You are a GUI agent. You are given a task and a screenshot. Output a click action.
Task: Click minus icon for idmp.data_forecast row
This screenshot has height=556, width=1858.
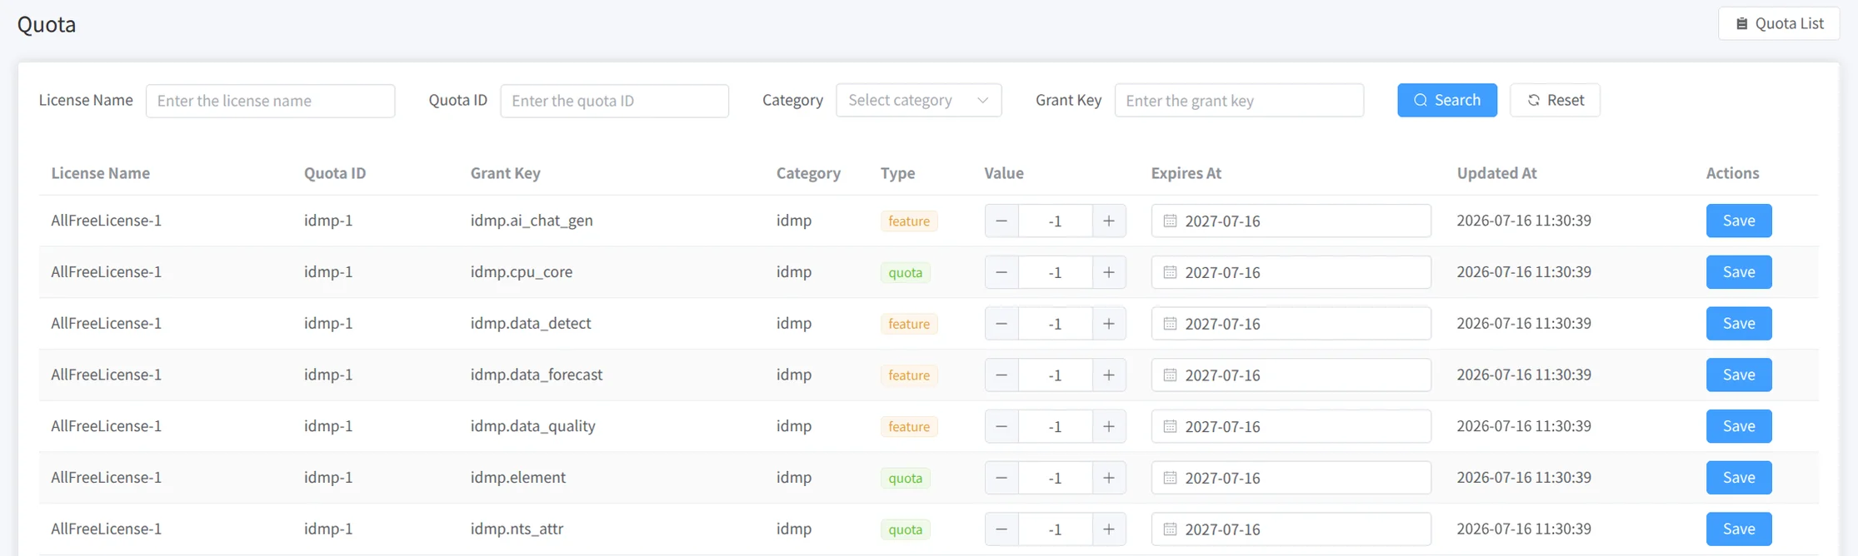pos(1001,375)
